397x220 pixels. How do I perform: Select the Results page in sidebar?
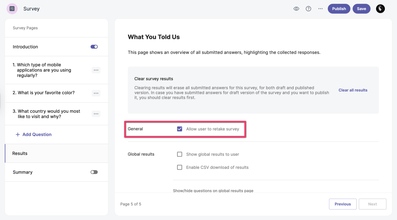pos(20,153)
